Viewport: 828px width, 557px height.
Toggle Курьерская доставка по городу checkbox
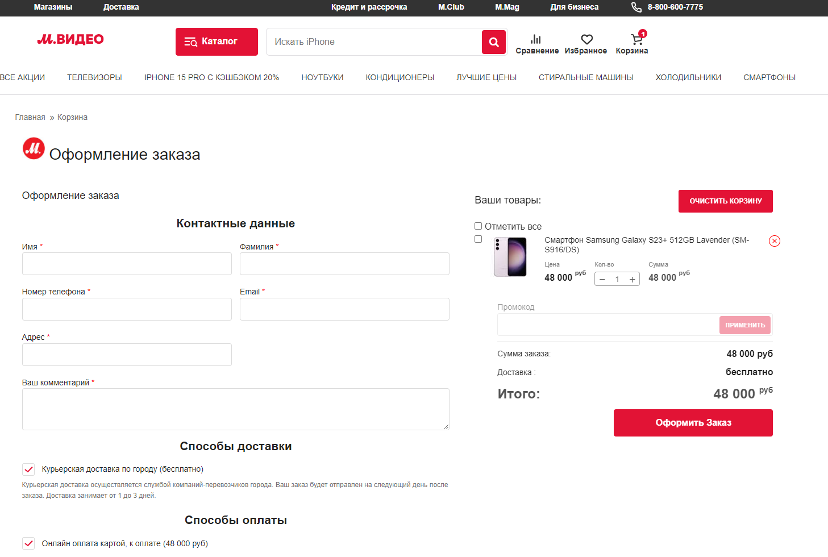pyautogui.click(x=28, y=469)
